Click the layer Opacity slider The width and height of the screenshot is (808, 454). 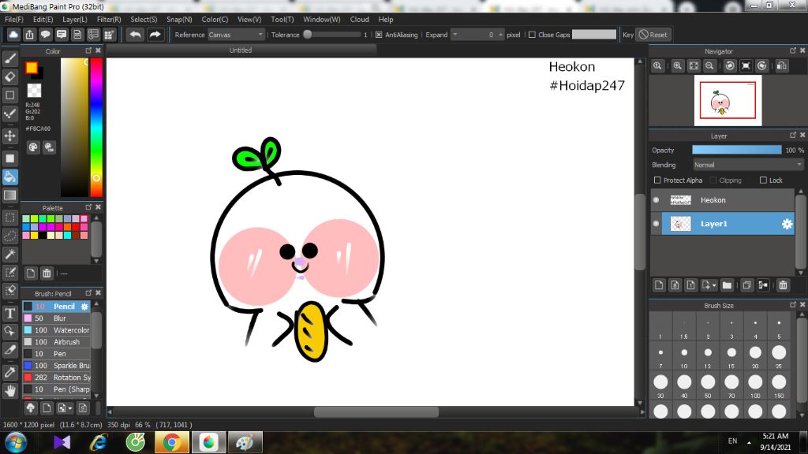[x=736, y=150]
